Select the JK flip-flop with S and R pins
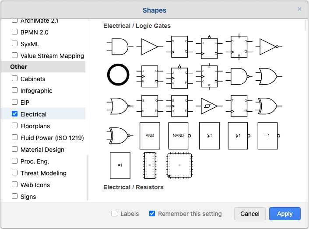Screen dimensions: 309x229 209,76
